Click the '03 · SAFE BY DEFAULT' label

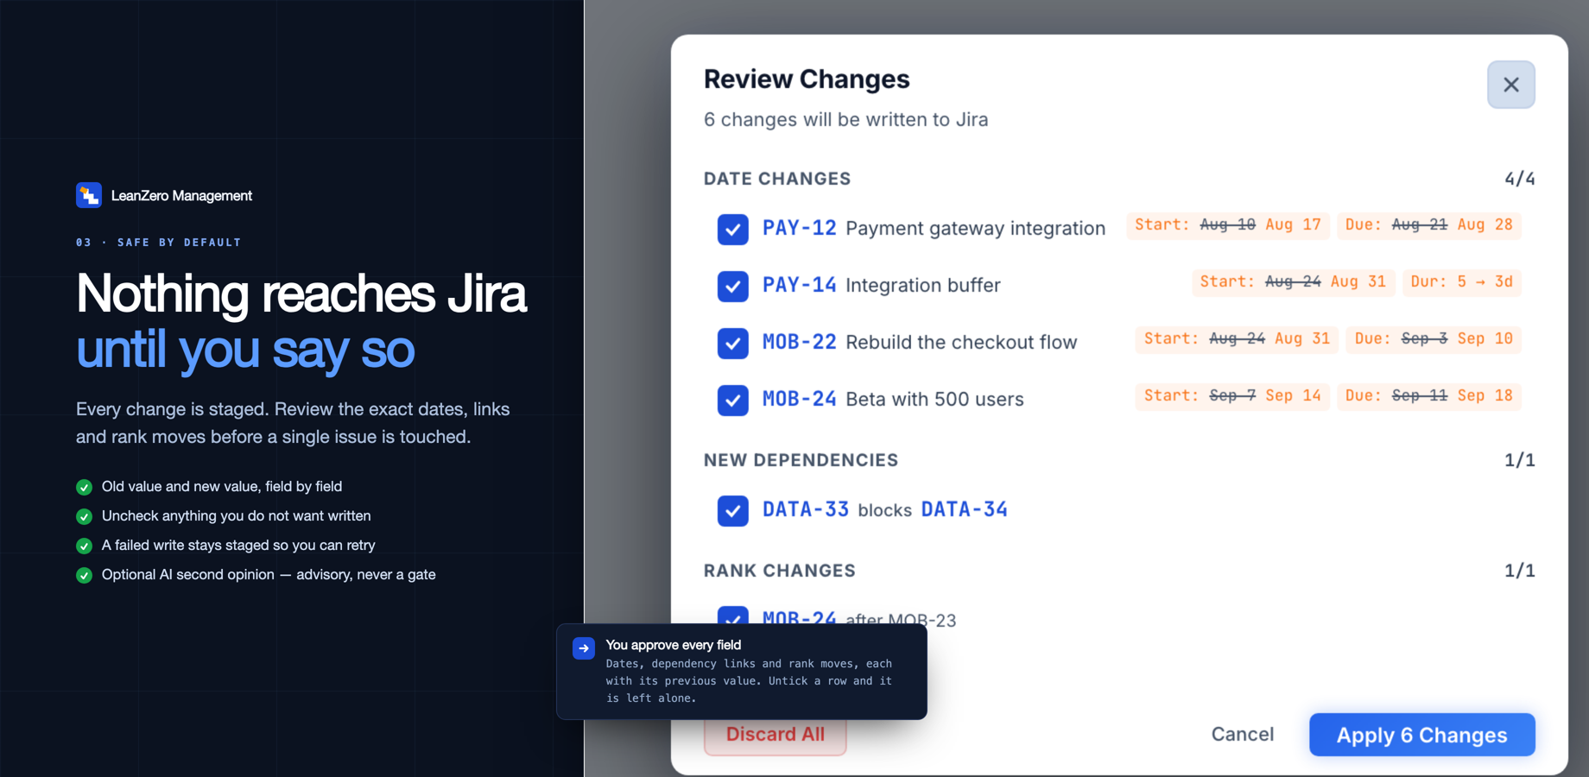(x=158, y=243)
